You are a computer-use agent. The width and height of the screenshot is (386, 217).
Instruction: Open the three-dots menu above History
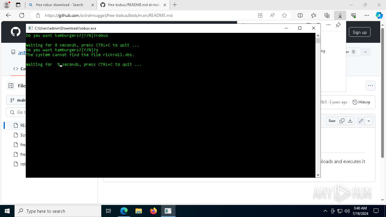[371, 86]
